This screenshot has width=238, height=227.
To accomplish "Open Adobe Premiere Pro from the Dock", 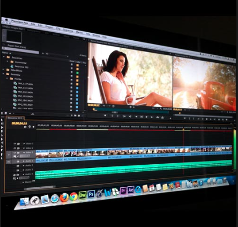I will pos(123,191).
